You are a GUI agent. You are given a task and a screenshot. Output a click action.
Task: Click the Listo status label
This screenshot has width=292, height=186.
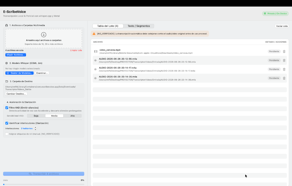5,180
